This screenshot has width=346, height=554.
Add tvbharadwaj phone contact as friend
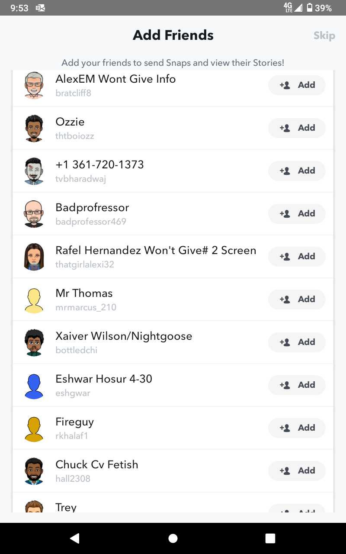(x=297, y=171)
